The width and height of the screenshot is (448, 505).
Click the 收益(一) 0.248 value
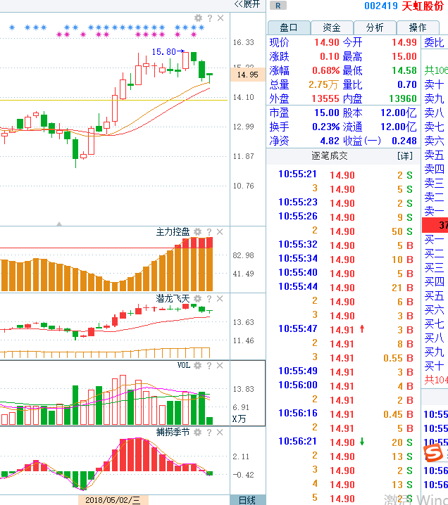click(x=404, y=141)
